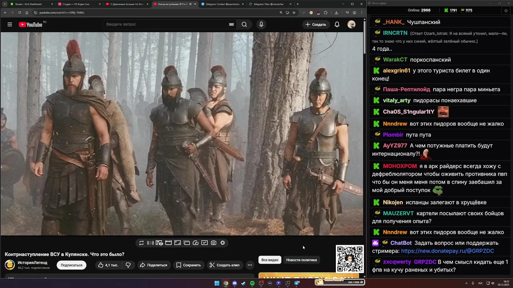Switch to Студия — VK Видео Live tab

(x=79, y=4)
